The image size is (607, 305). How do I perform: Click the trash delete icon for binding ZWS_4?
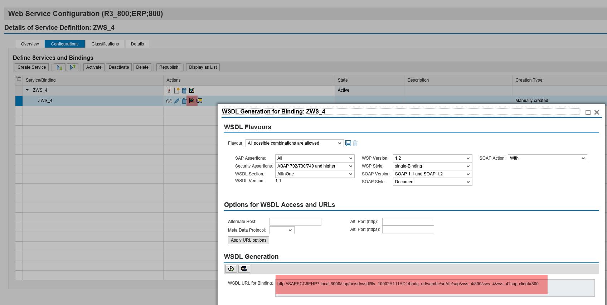[x=184, y=101]
